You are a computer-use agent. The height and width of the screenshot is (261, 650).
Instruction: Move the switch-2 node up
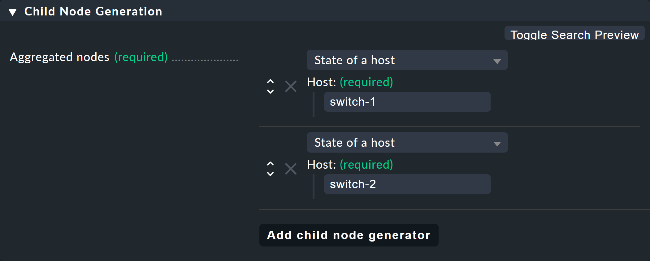click(x=270, y=164)
